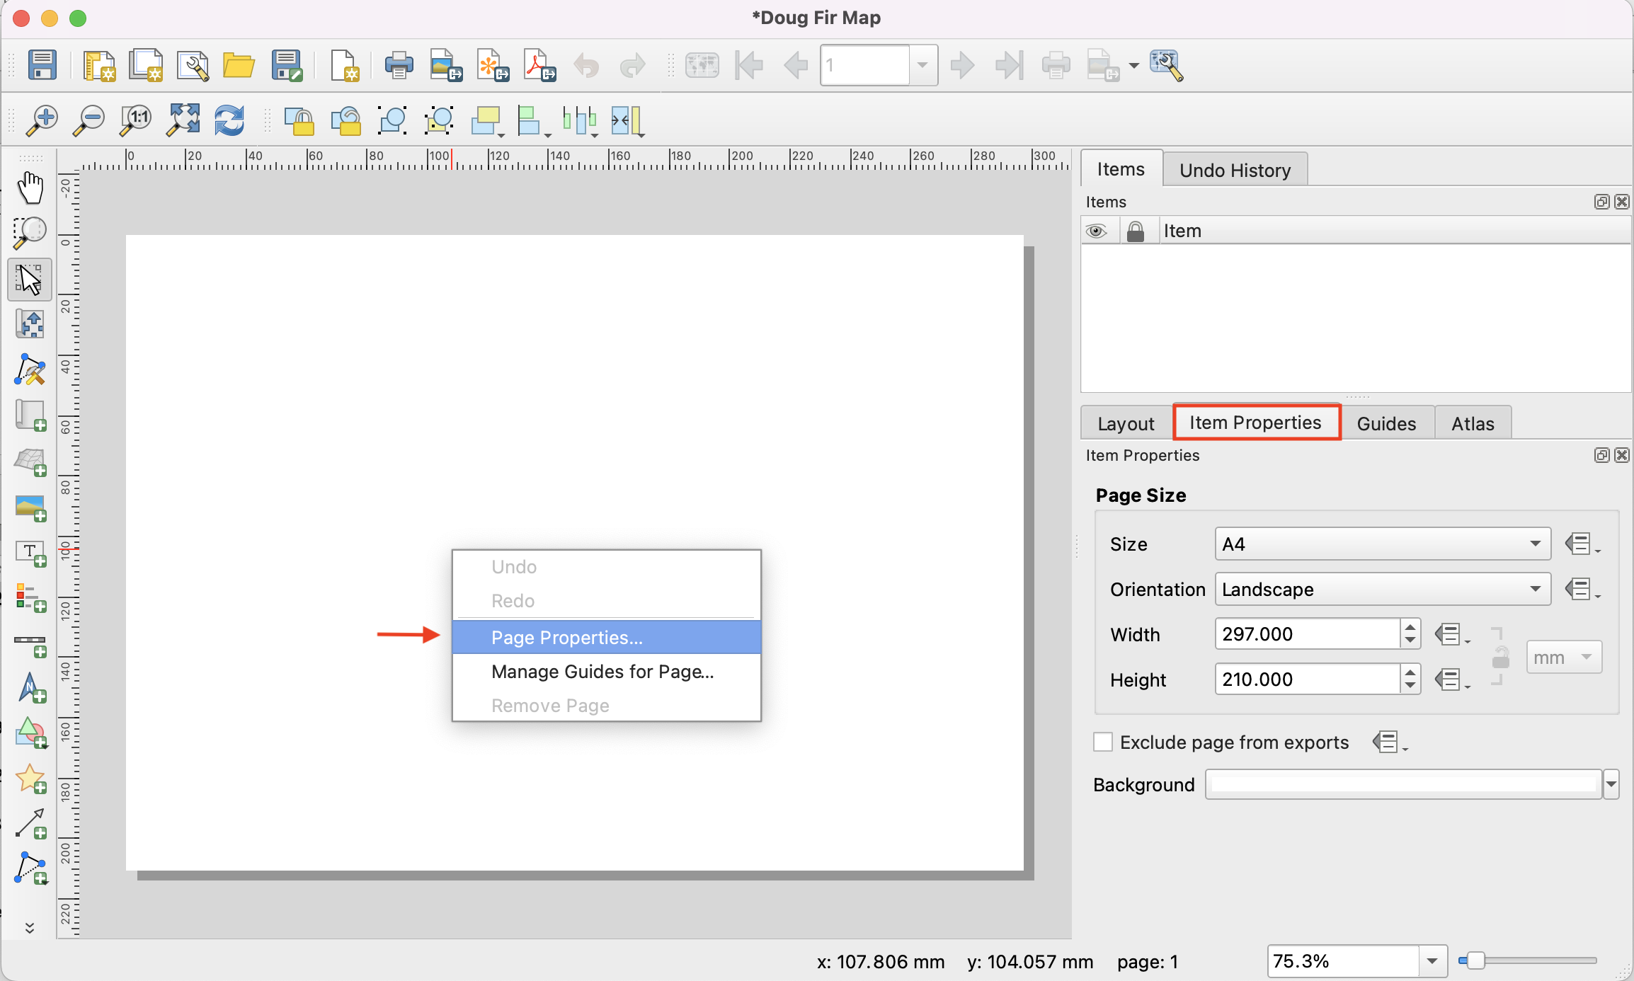Select the Add North Arrow tool

click(30, 687)
